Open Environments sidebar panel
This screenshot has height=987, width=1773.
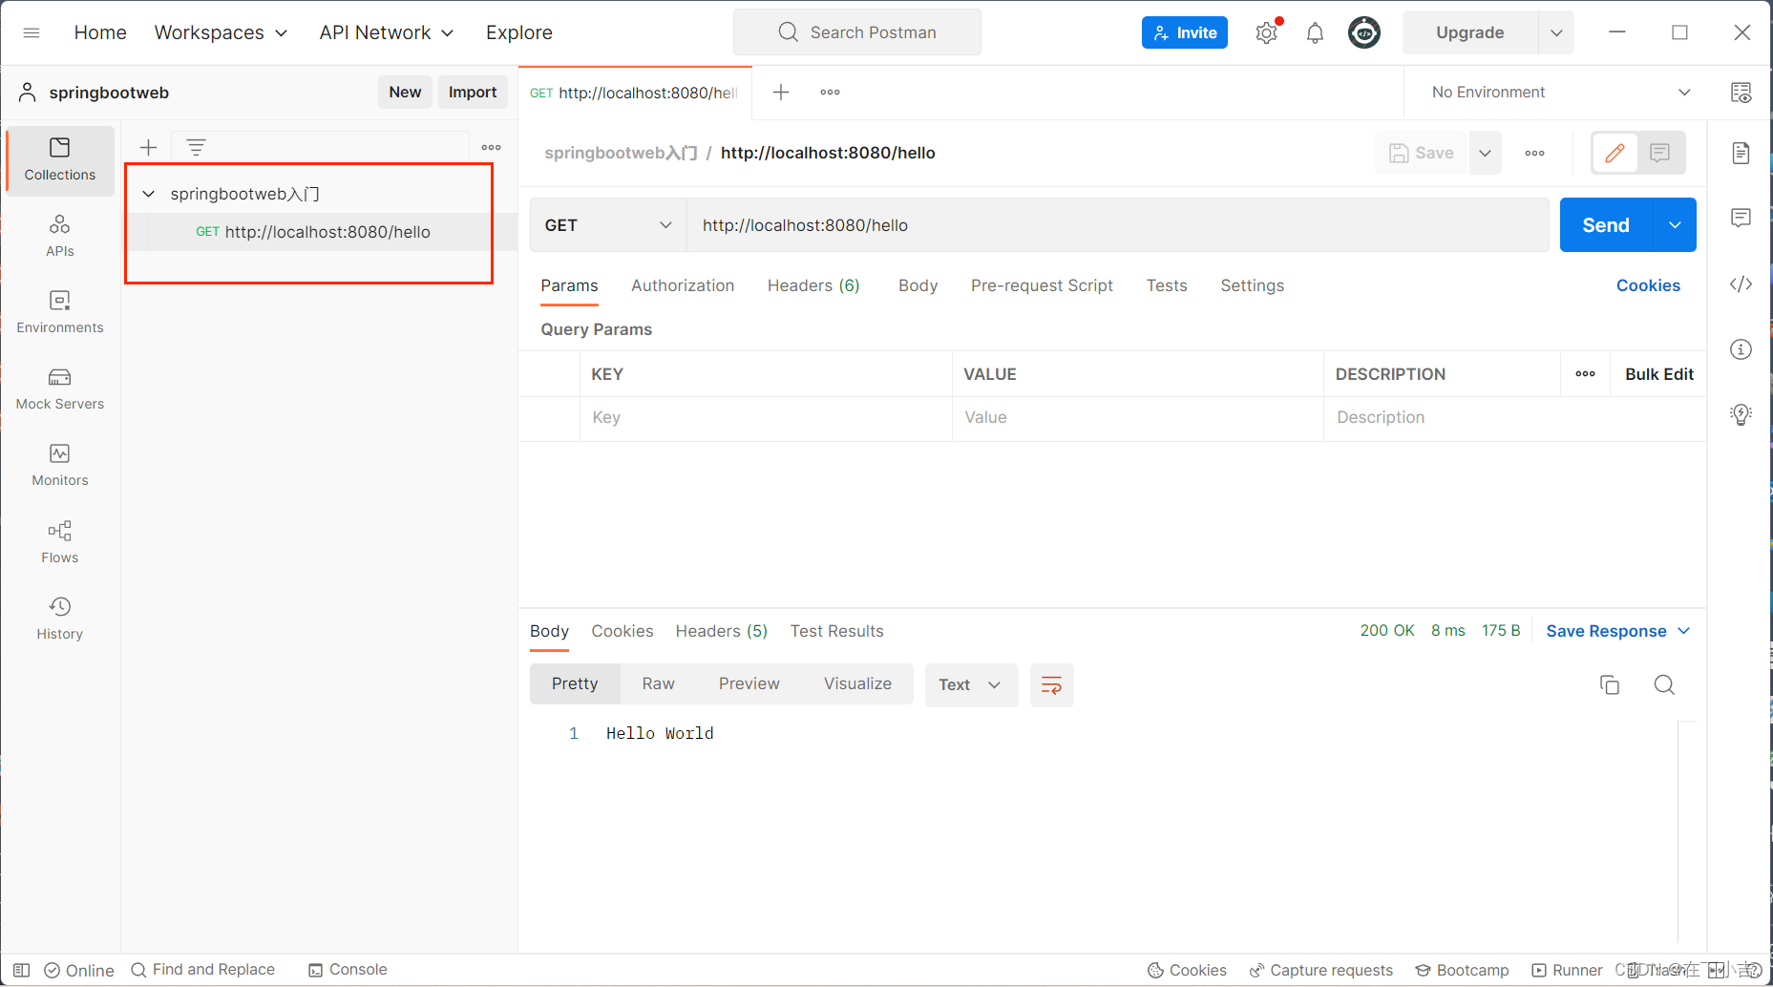click(x=60, y=312)
